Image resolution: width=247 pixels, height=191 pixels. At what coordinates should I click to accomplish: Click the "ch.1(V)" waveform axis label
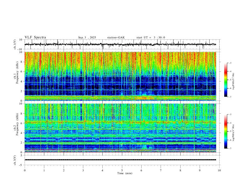15,44
